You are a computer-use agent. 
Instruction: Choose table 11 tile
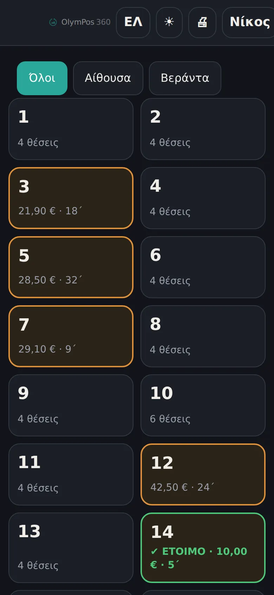71,474
